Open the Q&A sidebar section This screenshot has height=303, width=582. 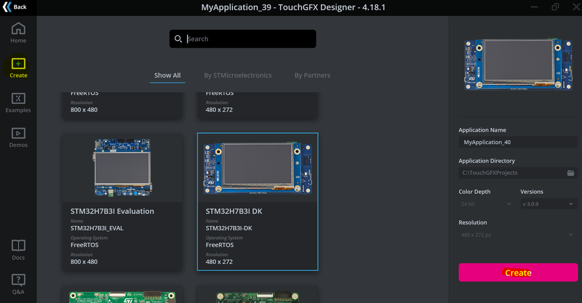[18, 284]
